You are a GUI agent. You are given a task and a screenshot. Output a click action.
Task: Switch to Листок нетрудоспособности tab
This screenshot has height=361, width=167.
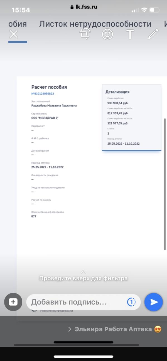pyautogui.click(x=95, y=24)
